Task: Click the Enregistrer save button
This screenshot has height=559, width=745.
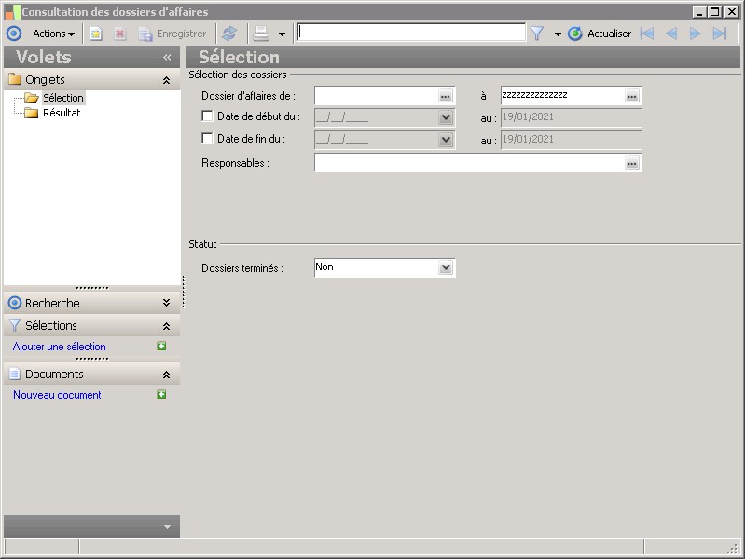Action: pyautogui.click(x=172, y=34)
